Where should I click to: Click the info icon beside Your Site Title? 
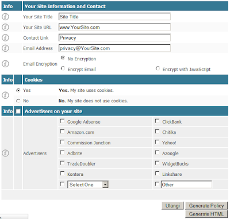coord(5,17)
